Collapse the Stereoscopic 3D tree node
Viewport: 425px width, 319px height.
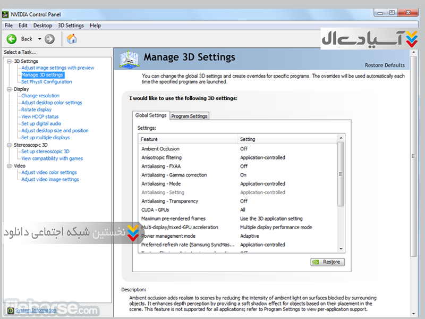coord(9,145)
